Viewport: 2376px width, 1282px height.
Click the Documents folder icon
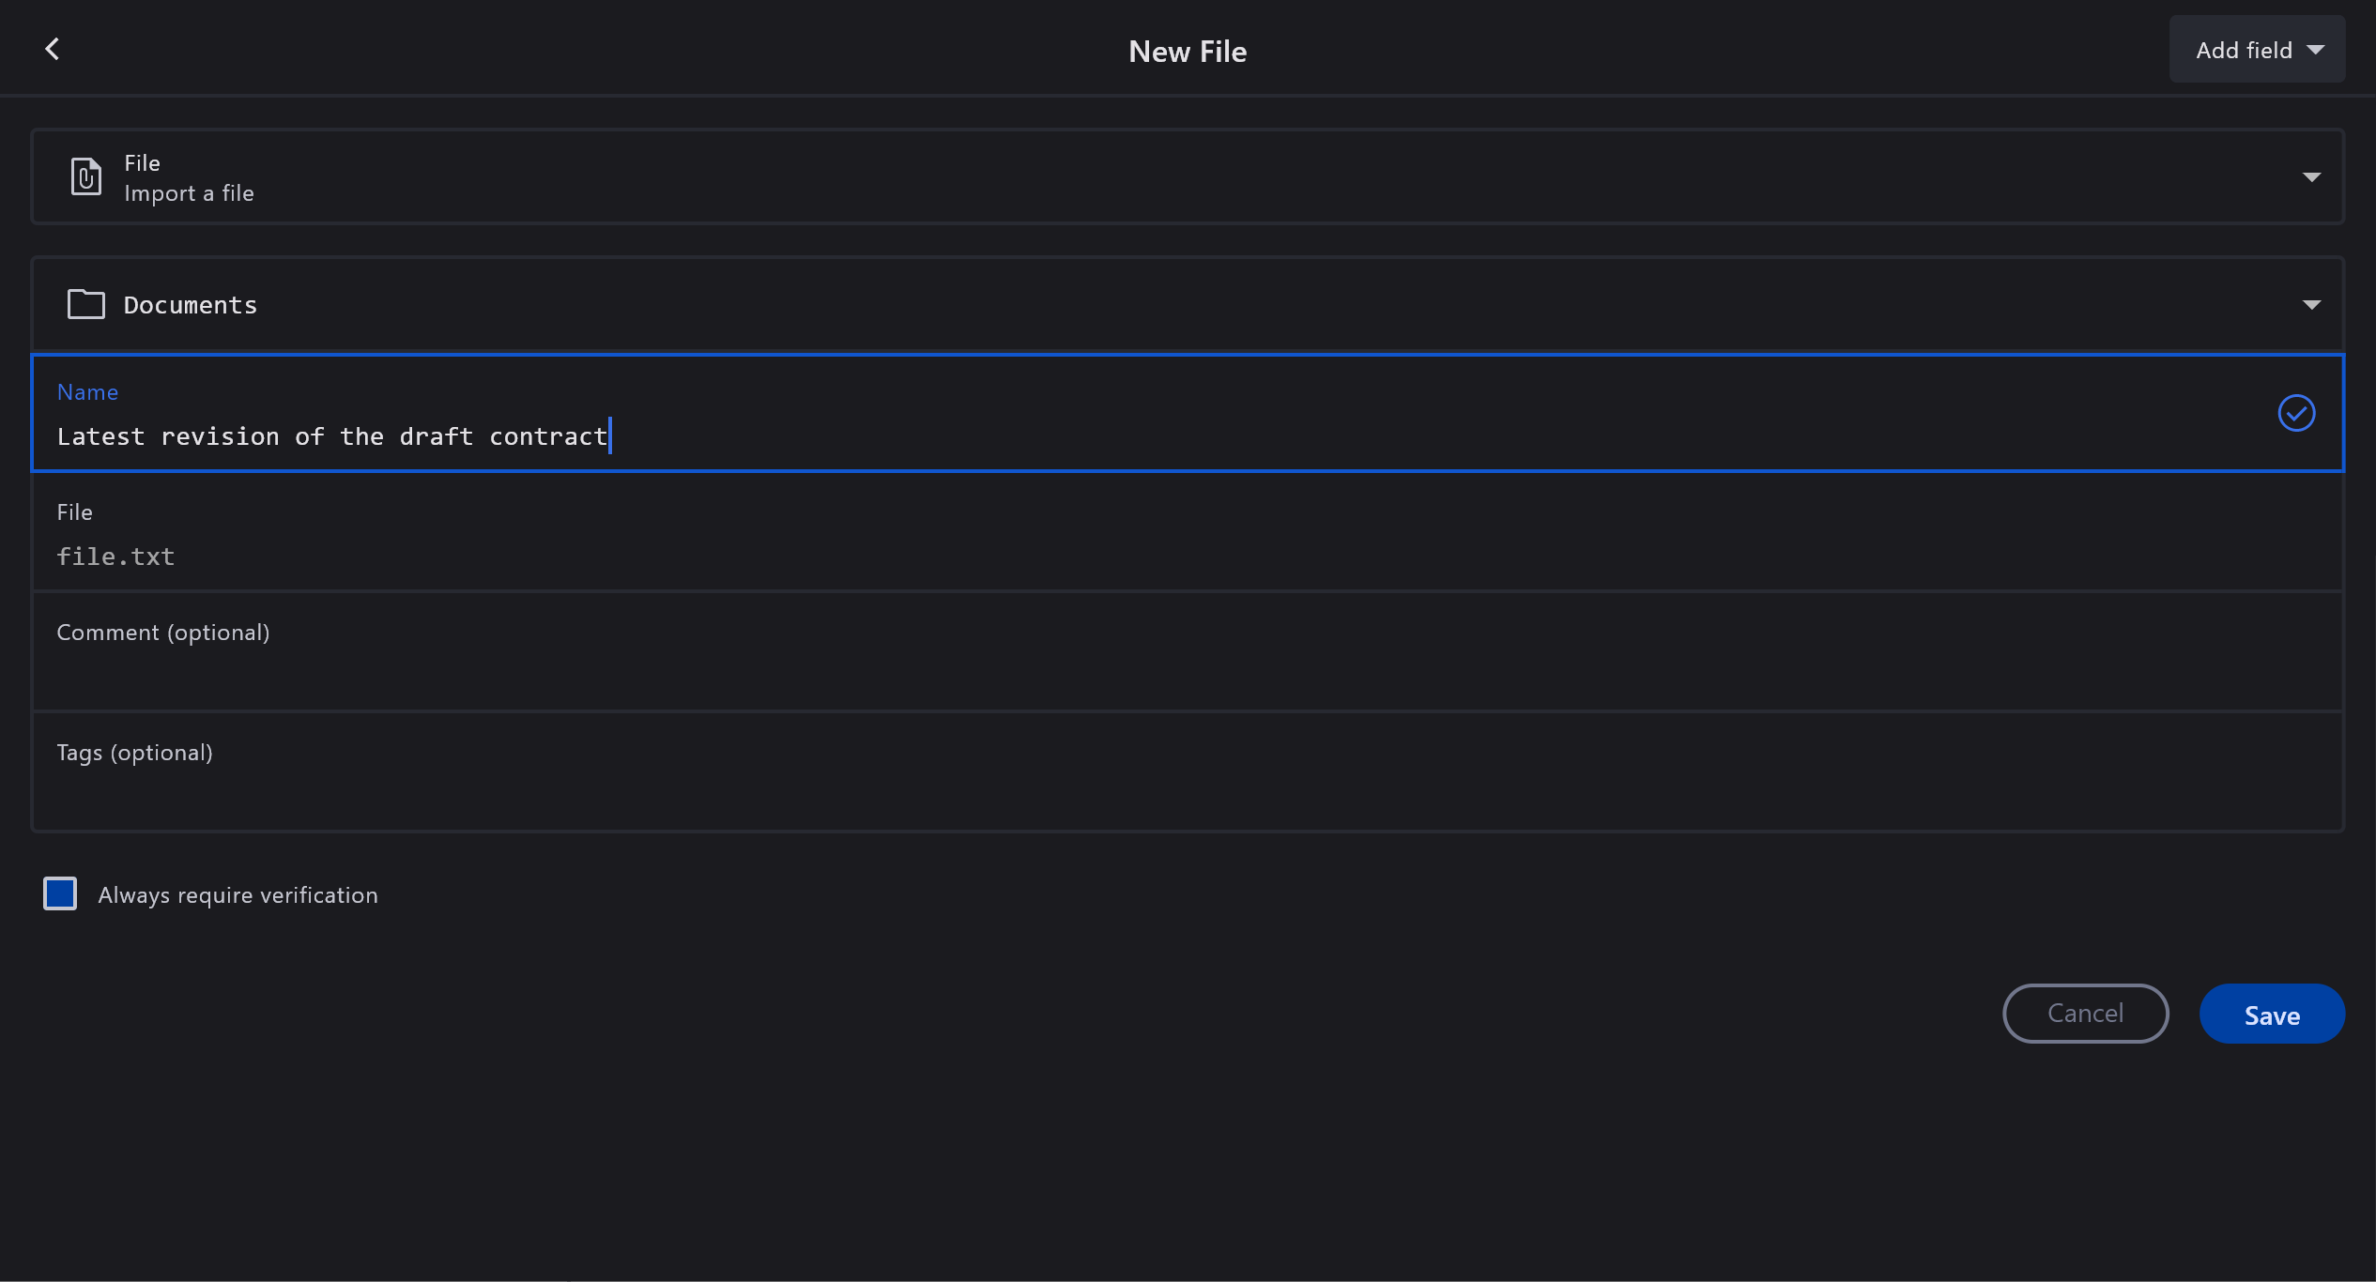(x=86, y=304)
